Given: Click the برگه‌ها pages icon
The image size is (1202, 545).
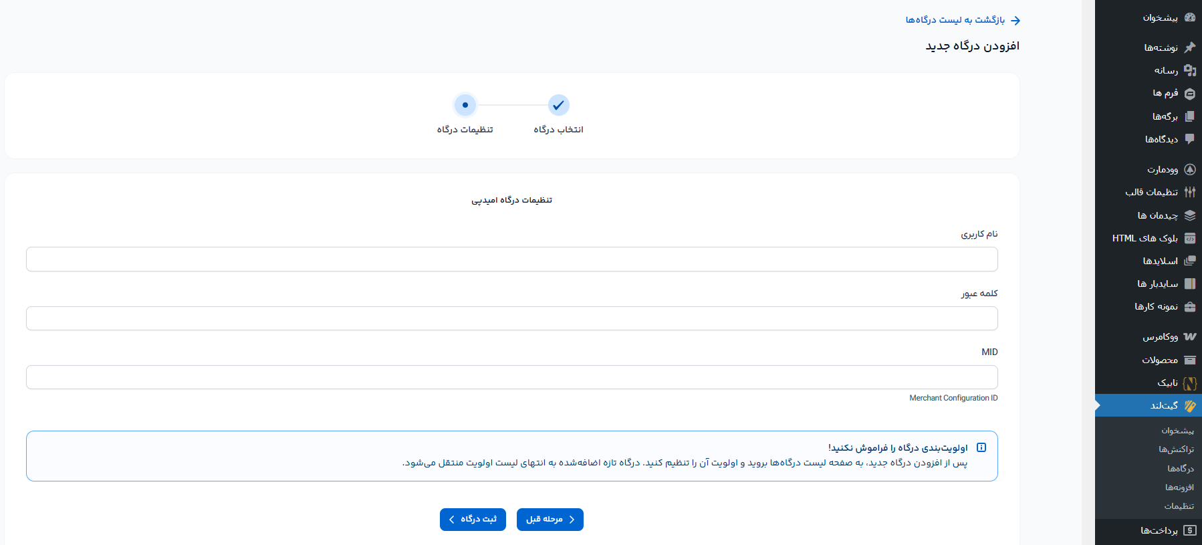Looking at the screenshot, I should tap(1189, 116).
